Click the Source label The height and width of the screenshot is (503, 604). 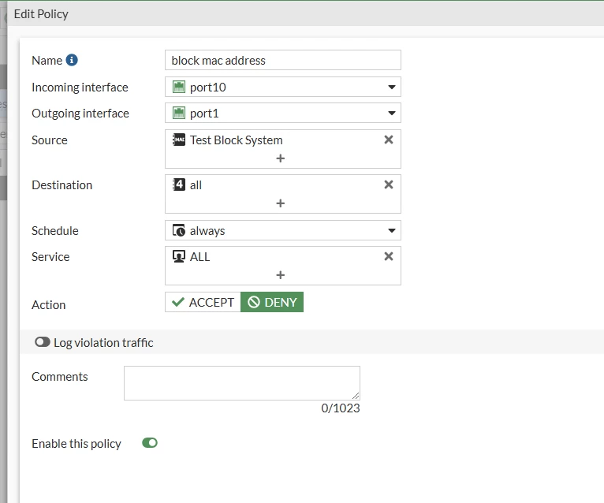[50, 140]
